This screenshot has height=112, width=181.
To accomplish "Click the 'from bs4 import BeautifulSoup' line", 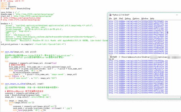I will tap(16, 8).
